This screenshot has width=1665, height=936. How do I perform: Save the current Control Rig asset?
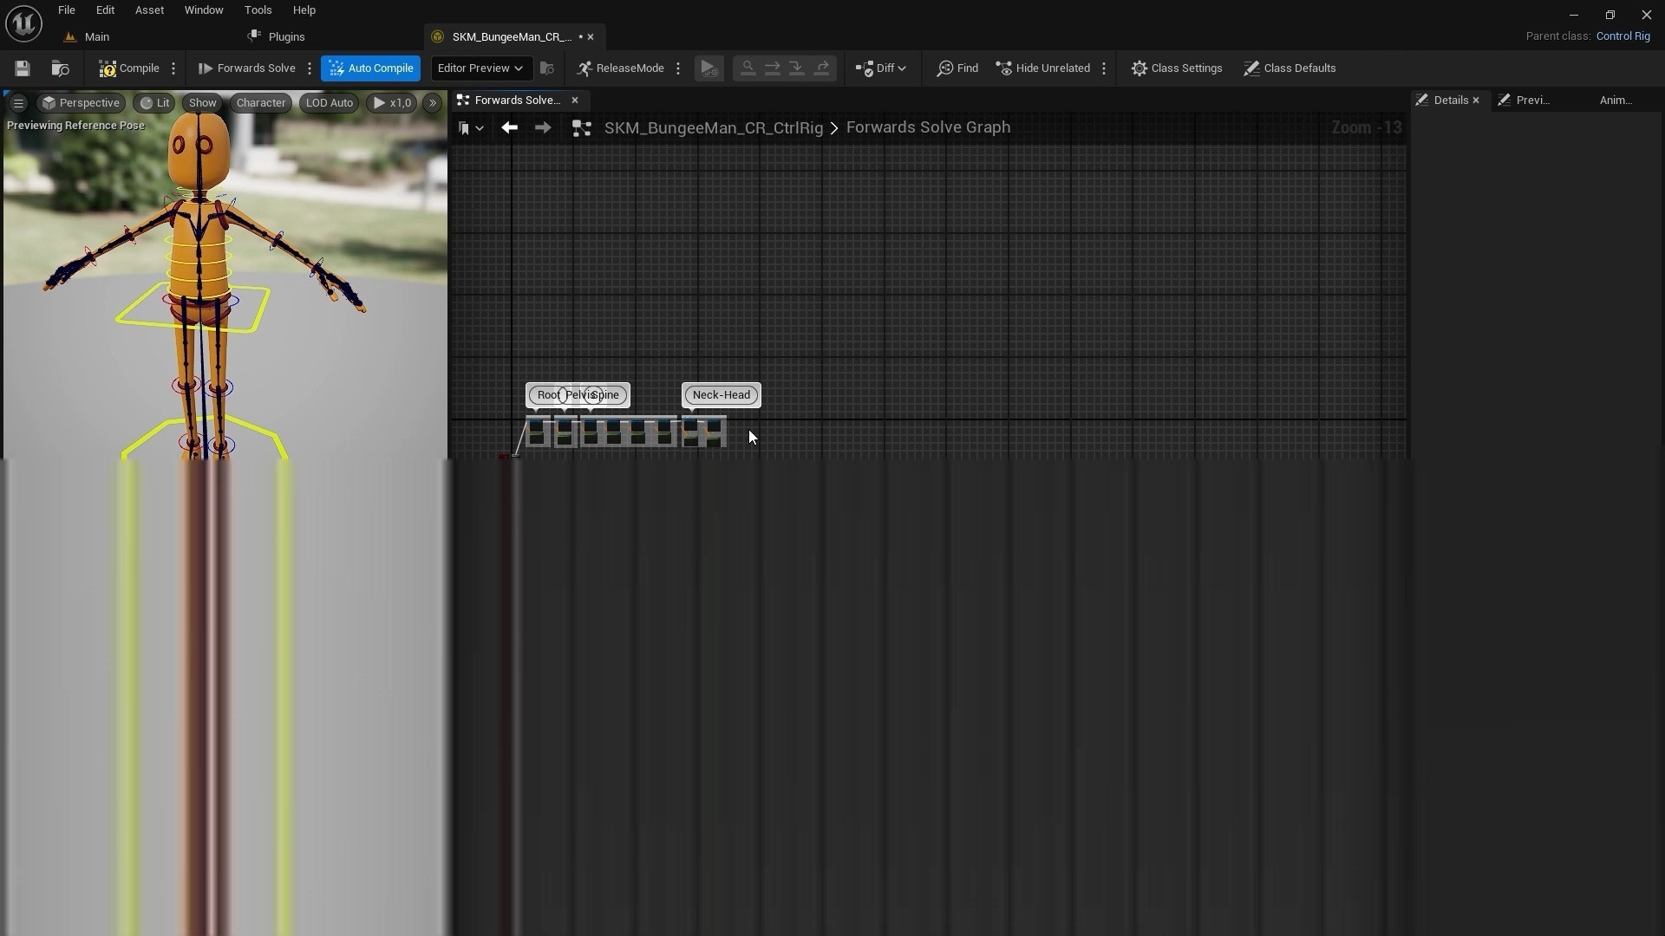[23, 68]
